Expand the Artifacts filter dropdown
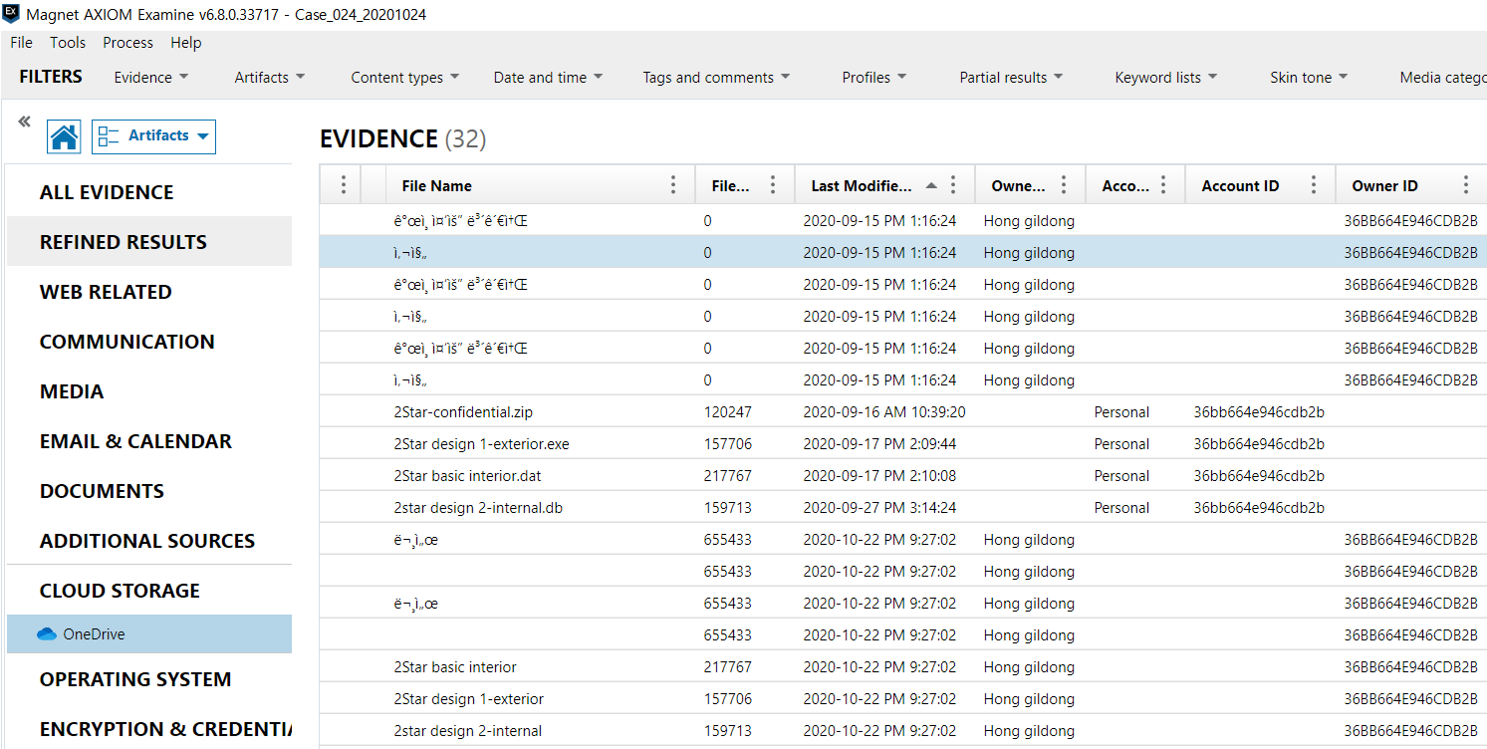Image resolution: width=1487 pixels, height=749 pixels. 270,78
